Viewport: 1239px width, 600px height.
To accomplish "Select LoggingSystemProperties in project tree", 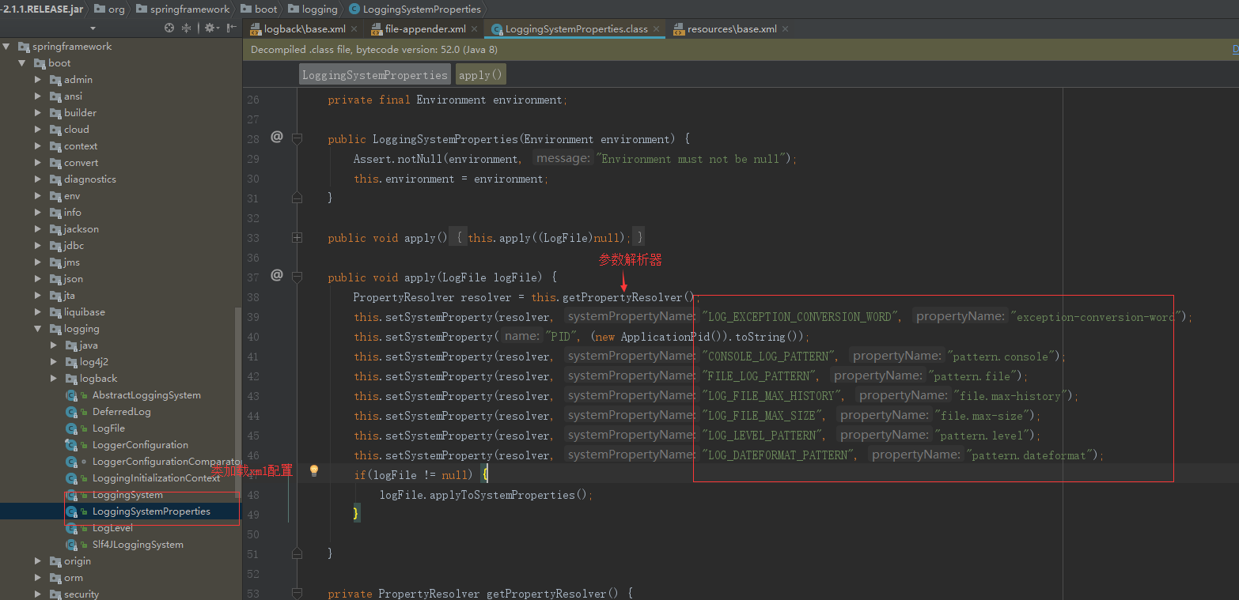I will (151, 511).
